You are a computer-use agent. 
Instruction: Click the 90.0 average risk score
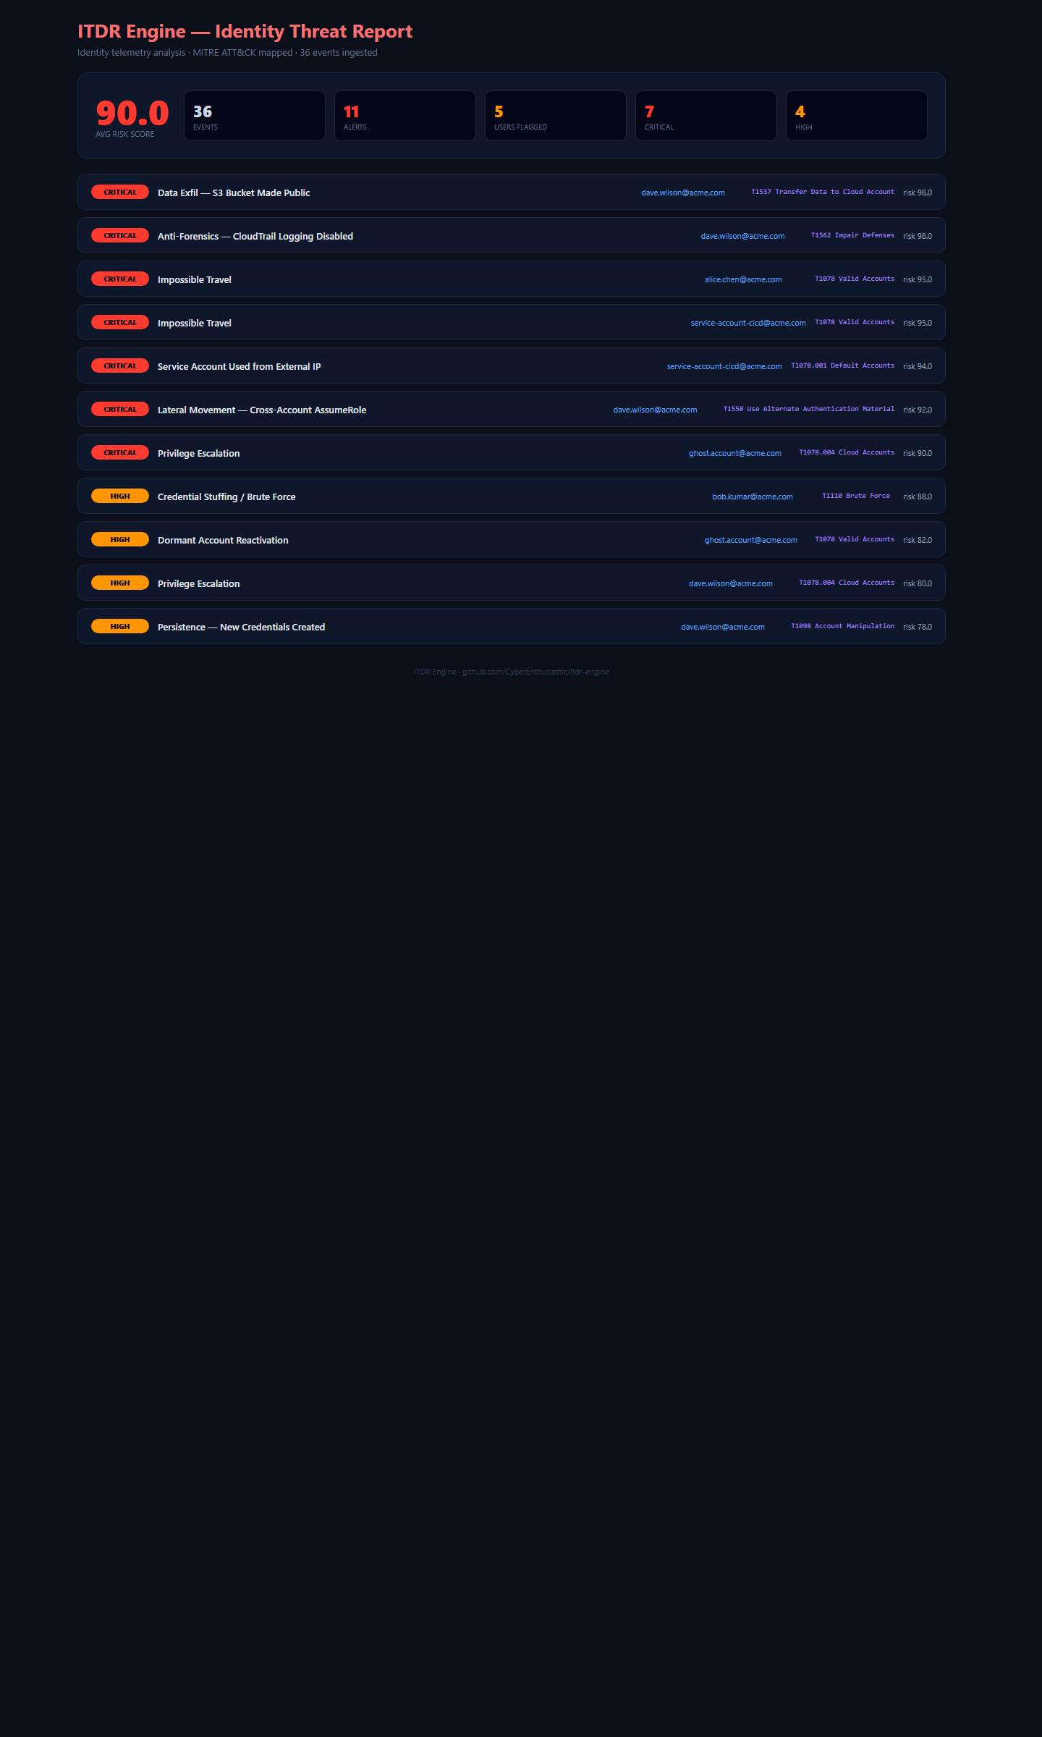(x=132, y=114)
